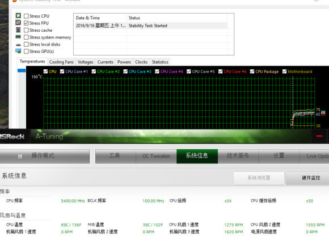Switch to the Voltages tab
This screenshot has width=329, height=239.
(x=86, y=62)
